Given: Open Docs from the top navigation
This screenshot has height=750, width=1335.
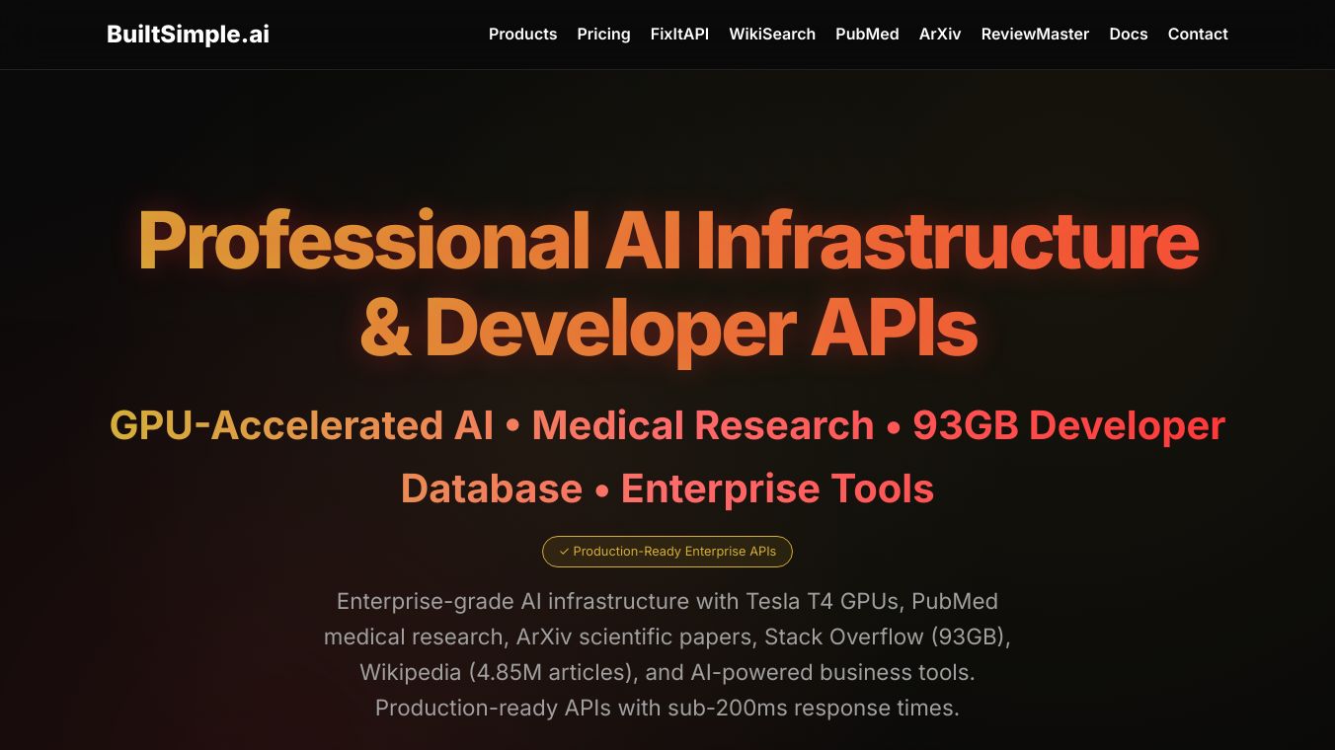Looking at the screenshot, I should point(1128,35).
